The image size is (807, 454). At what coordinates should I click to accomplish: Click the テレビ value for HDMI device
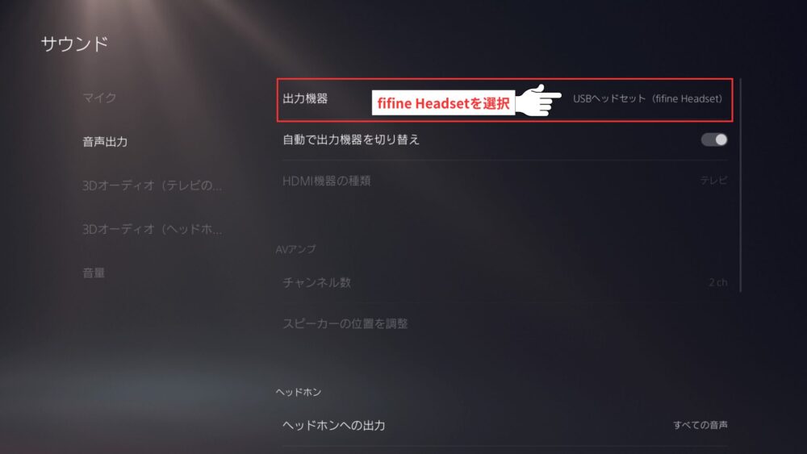[714, 181]
